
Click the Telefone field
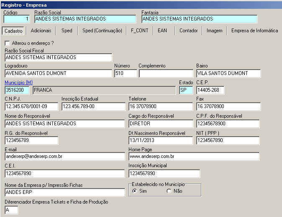click(x=161, y=106)
